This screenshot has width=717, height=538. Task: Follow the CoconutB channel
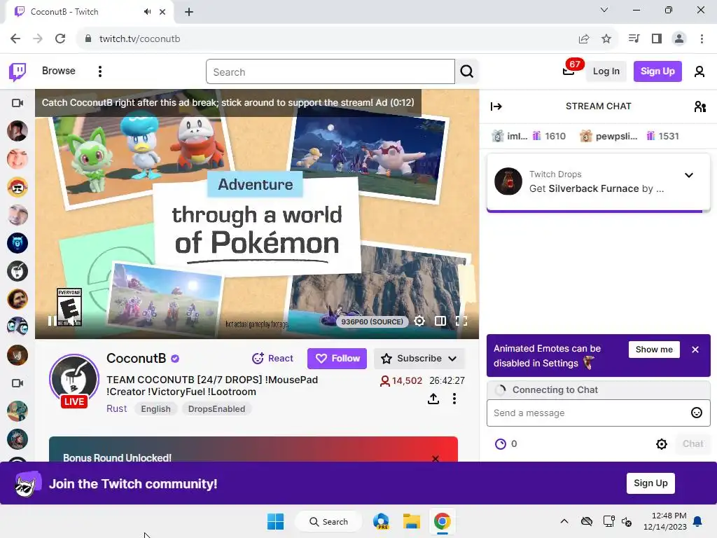pos(337,358)
